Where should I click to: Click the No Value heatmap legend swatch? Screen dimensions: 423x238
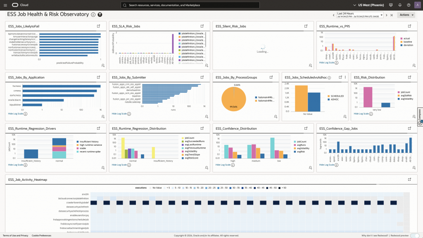151,188
